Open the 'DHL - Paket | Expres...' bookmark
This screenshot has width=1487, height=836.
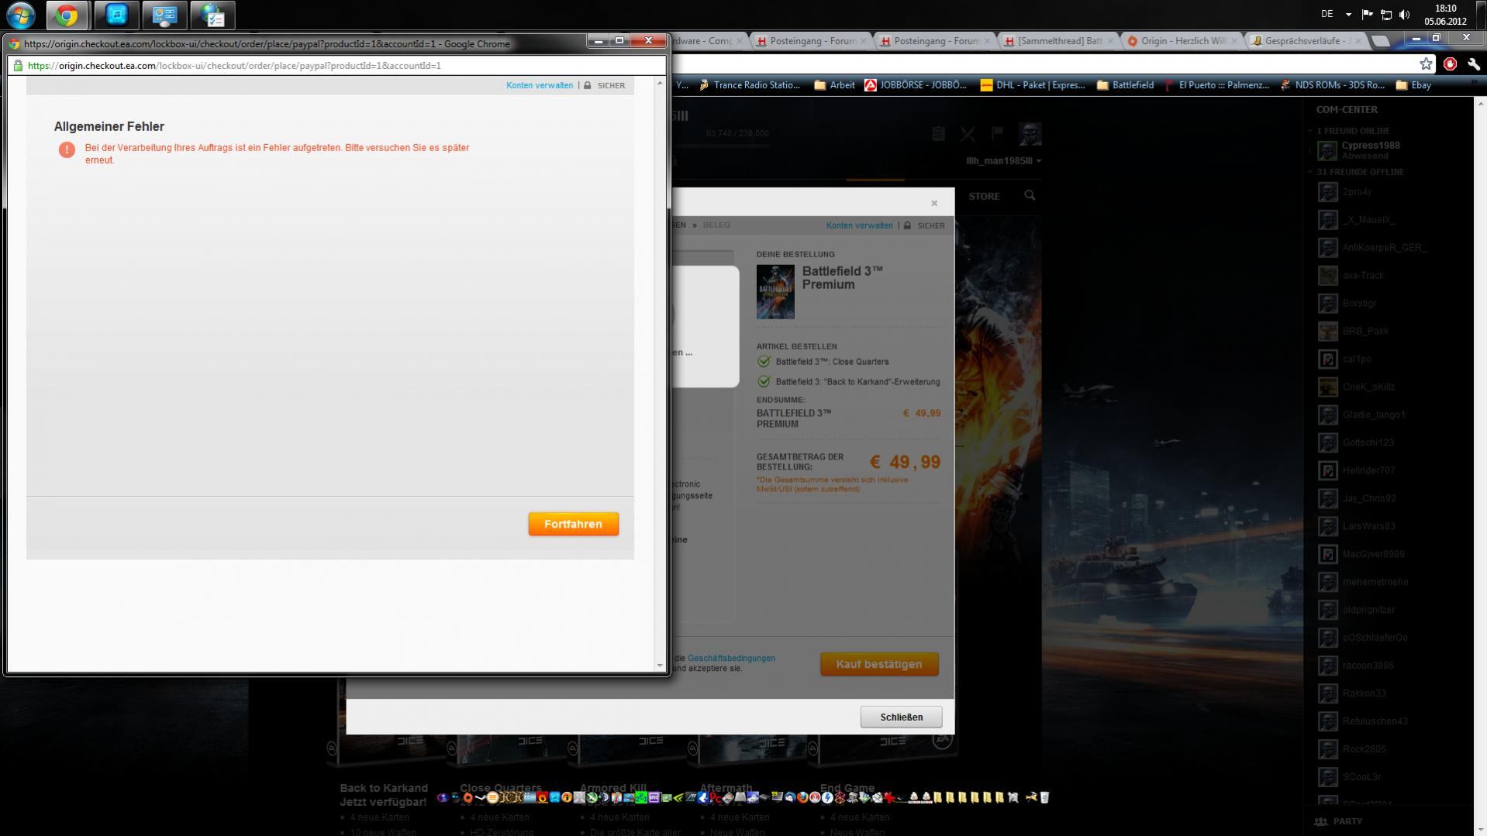point(1033,85)
